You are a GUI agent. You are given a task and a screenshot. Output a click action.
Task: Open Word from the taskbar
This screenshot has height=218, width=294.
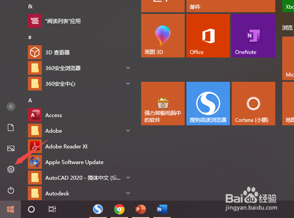[x=162, y=209]
